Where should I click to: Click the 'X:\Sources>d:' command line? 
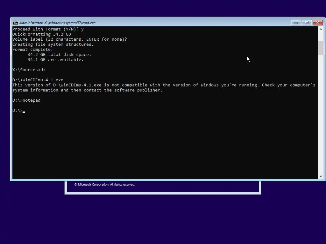point(29,70)
